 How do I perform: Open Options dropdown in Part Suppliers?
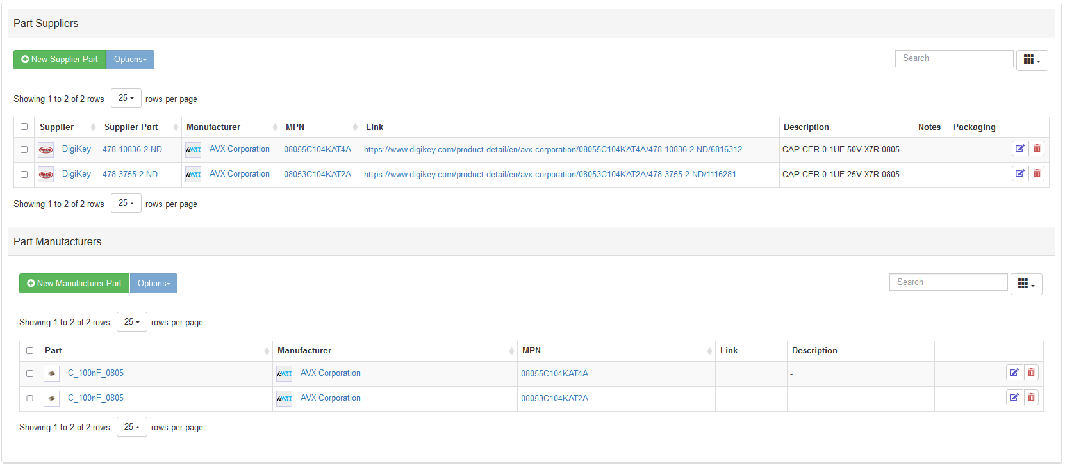(130, 60)
